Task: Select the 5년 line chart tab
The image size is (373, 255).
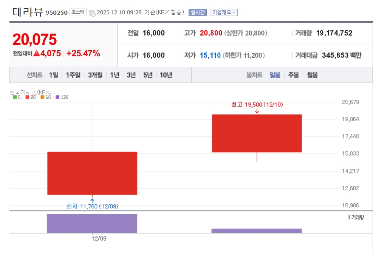Action: point(148,75)
